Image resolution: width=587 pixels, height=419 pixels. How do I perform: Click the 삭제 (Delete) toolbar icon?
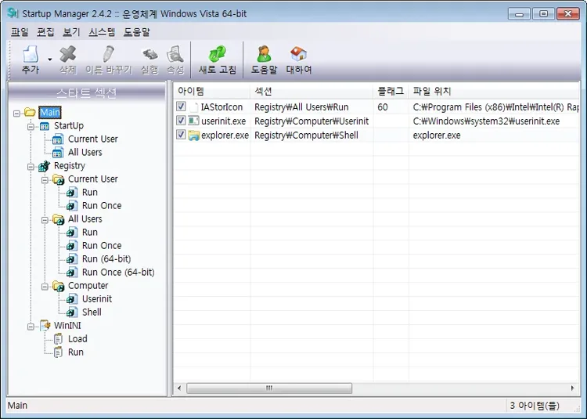tap(68, 55)
